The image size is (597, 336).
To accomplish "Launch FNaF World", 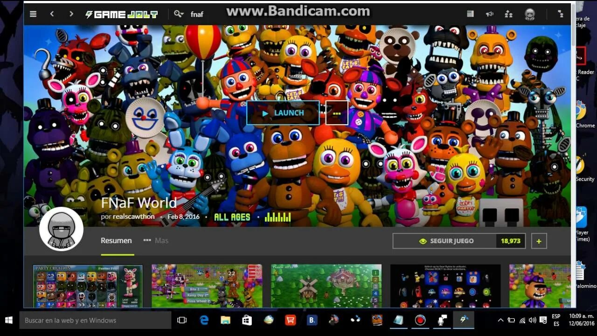I will tap(283, 113).
